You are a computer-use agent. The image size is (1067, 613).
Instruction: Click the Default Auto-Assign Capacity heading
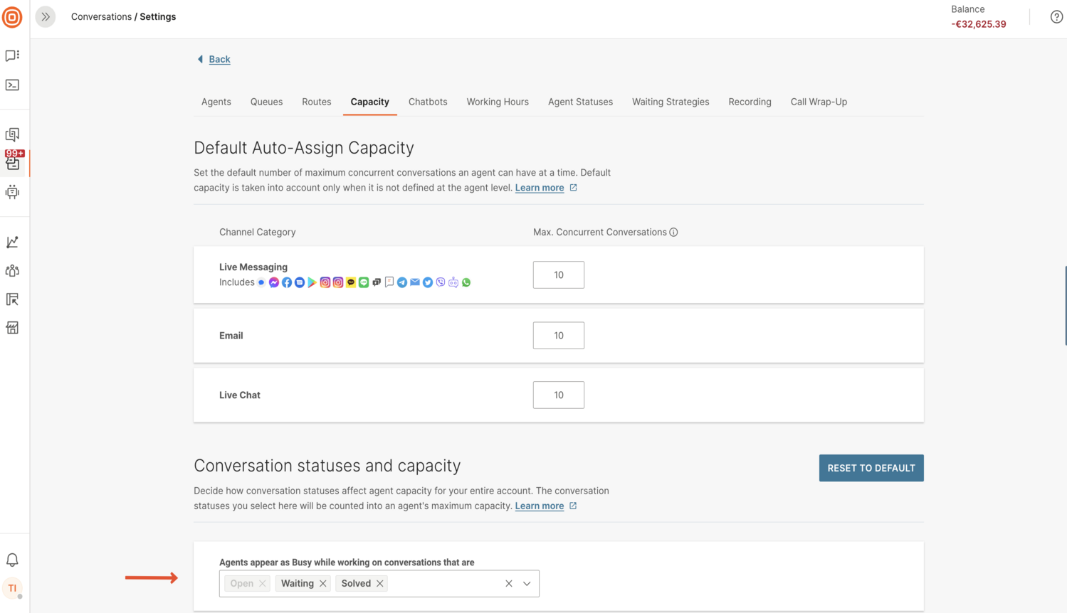point(304,148)
